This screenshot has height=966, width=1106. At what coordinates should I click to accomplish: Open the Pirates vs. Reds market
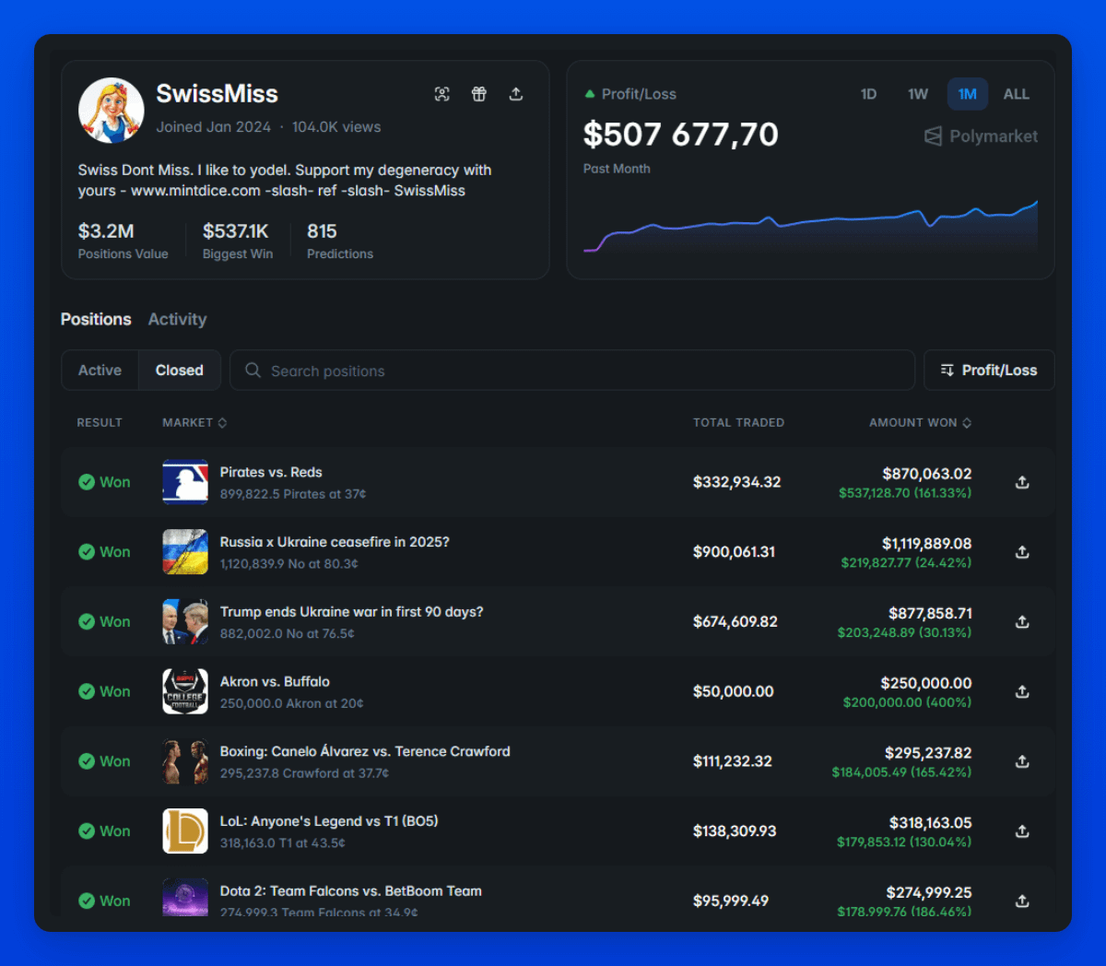tap(271, 472)
